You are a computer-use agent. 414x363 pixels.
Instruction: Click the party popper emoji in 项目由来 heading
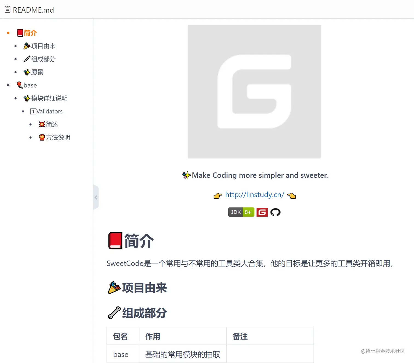coord(114,288)
